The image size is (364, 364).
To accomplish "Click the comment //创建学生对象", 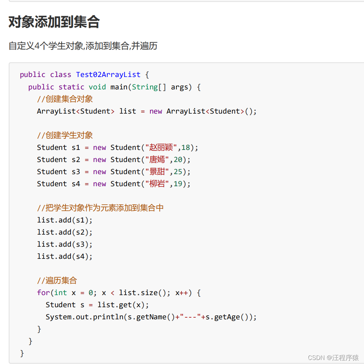I will [x=65, y=135].
